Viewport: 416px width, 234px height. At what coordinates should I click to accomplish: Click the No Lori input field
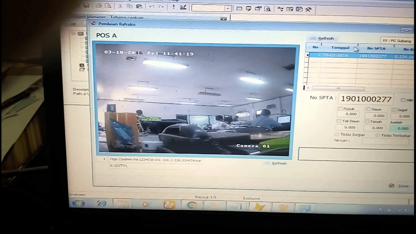(x=385, y=141)
